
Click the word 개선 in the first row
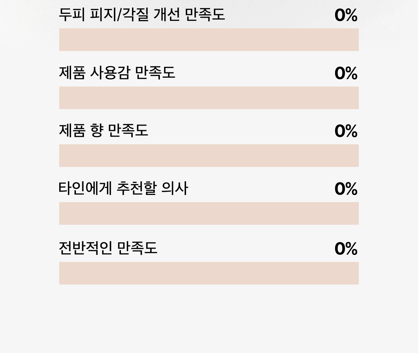click(x=167, y=15)
